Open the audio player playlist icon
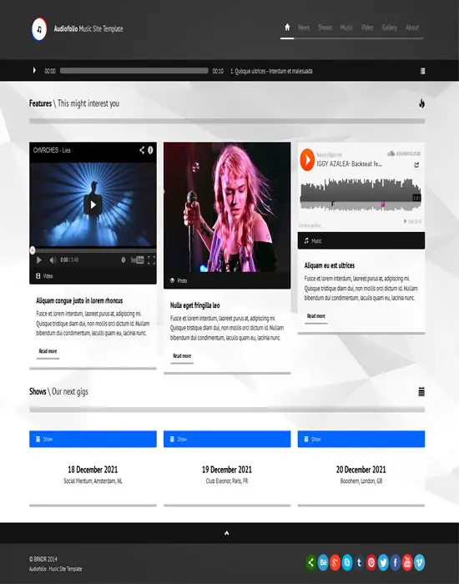Screen dimensions: 459x584 [422, 71]
